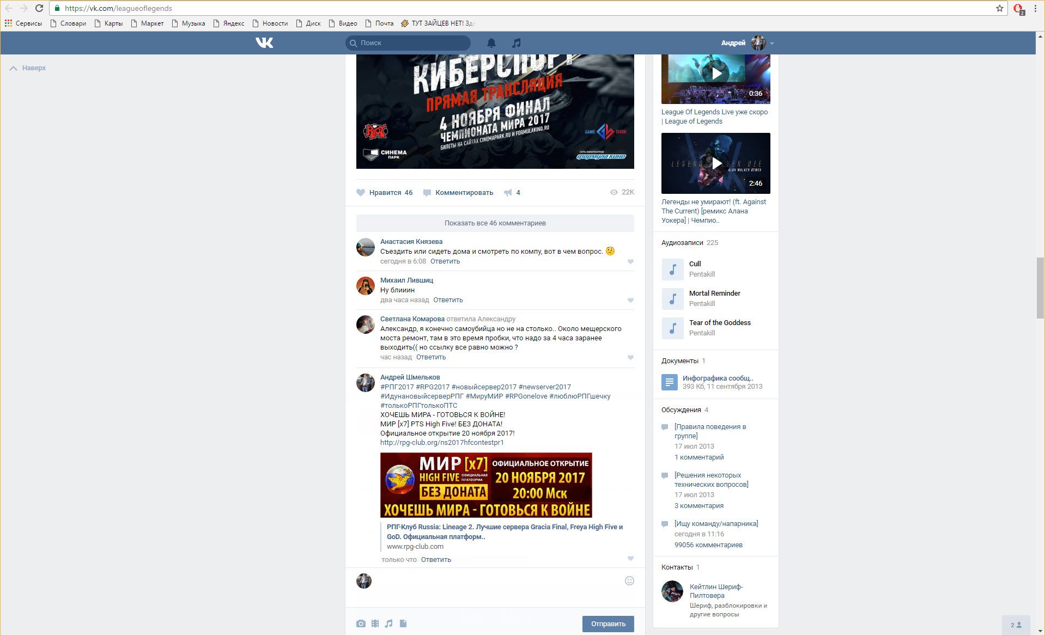Image resolution: width=1045 pixels, height=636 pixels.
Task: Attach a video to the comment
Action: click(x=375, y=623)
